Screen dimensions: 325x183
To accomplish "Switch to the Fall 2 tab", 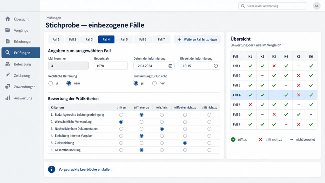I will 72,39.
